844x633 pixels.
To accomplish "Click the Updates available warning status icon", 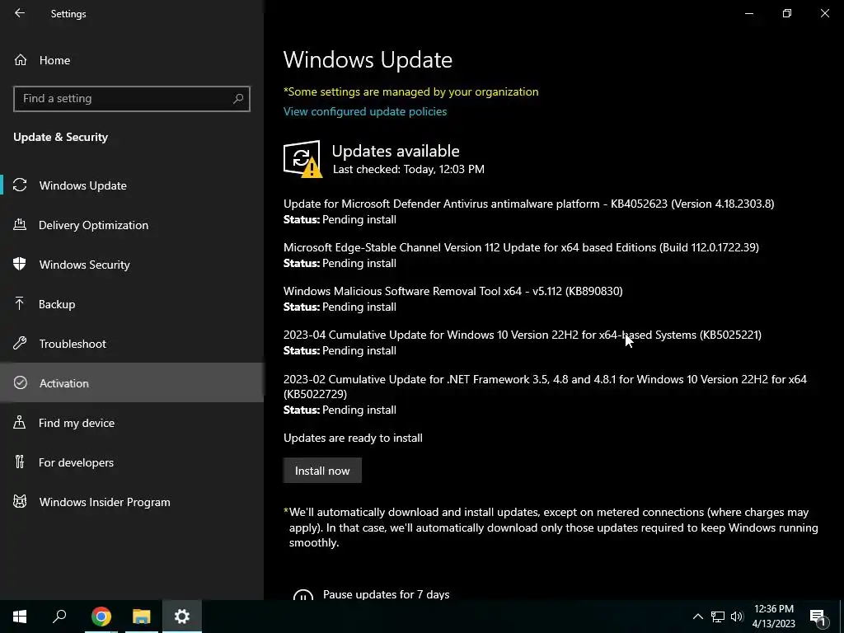I will (x=302, y=159).
